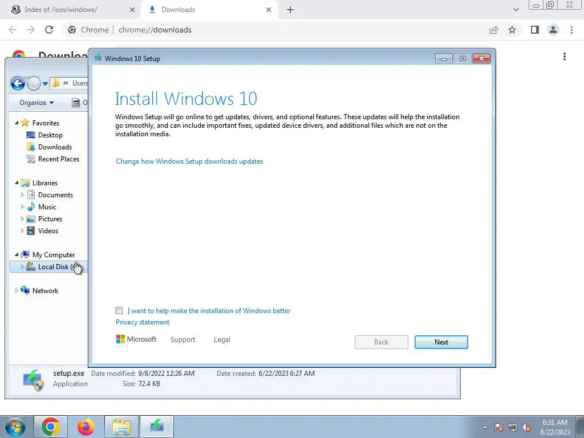584x438 pixels.
Task: Click the Users breadcrumb in Explorer address bar
Action: coord(80,83)
